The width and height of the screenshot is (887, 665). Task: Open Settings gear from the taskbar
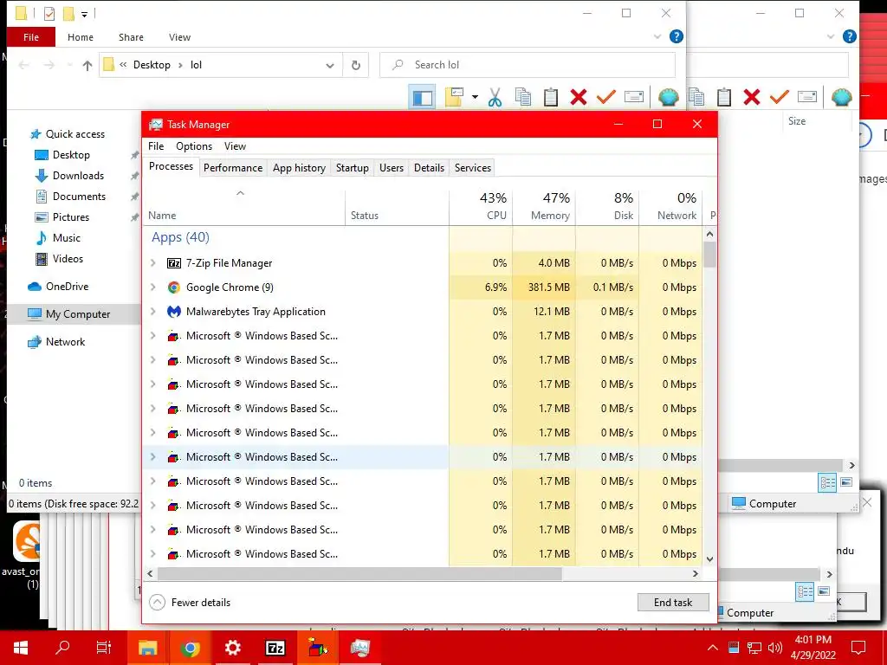pyautogui.click(x=232, y=648)
